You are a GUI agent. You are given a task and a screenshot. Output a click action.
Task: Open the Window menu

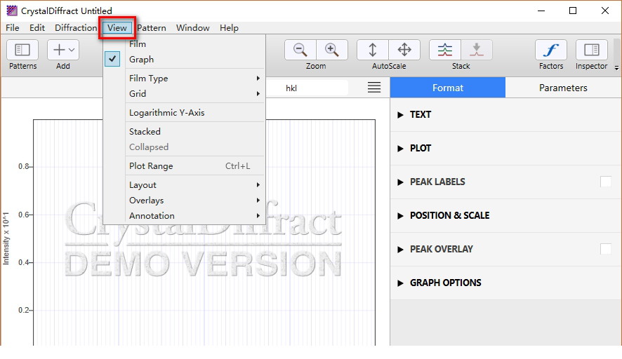pyautogui.click(x=193, y=28)
